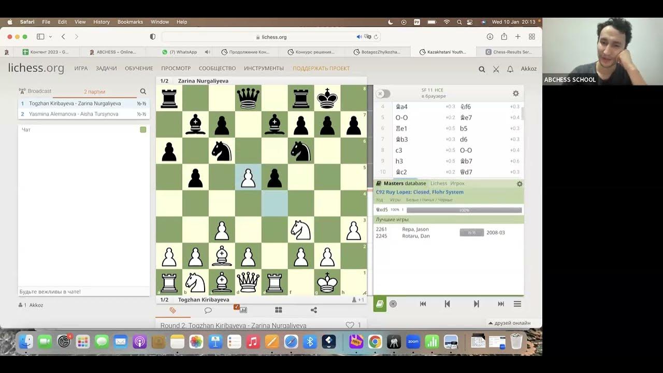663x373 pixels.
Task: Select game Togzhan Kiribayeva - Zarina Nurgaliyeva
Action: [84, 104]
